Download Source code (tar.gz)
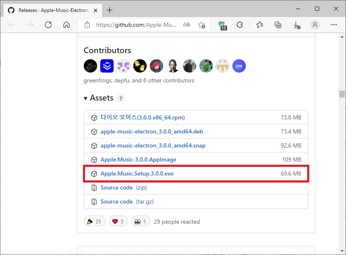The image size is (346, 255). coord(127,202)
